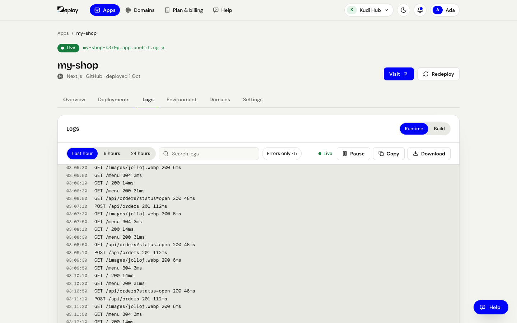Click log line 03:06:50 GET /api/orders?status=open
The image size is (517, 323).
coord(258,198)
